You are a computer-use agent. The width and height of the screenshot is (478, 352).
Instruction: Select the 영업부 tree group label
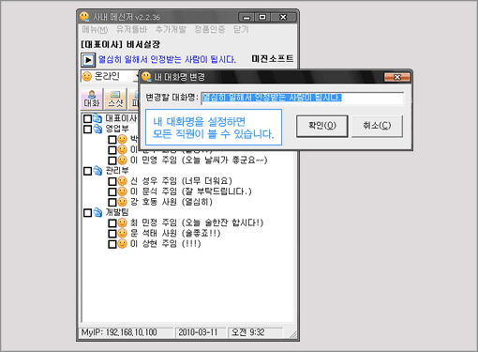tap(117, 129)
